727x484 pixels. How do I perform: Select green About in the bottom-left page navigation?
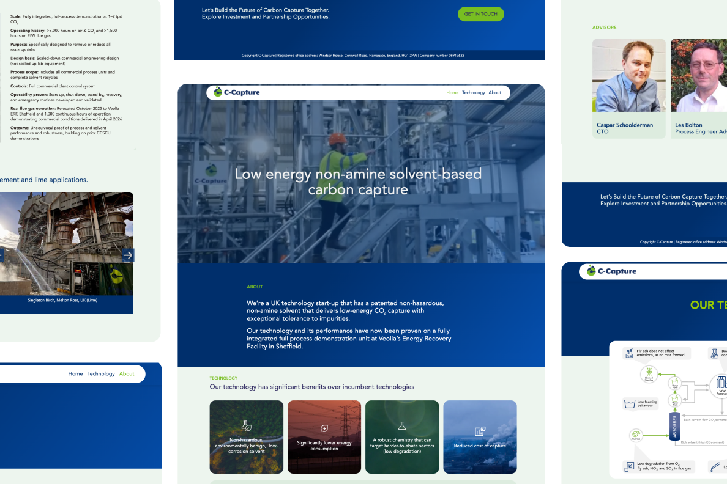(127, 374)
